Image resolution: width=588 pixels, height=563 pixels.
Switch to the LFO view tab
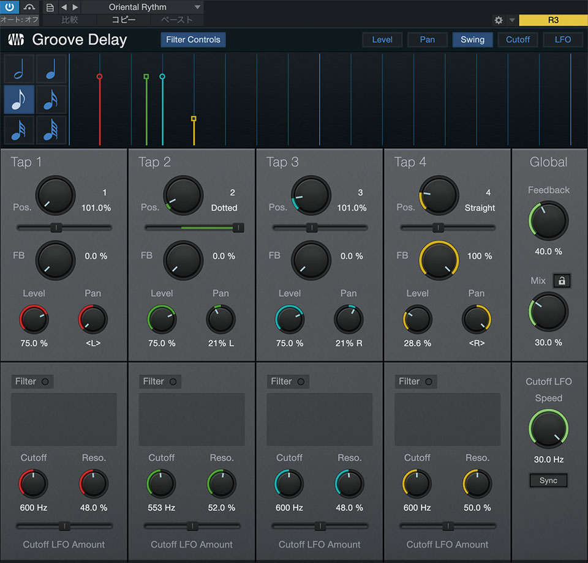click(x=562, y=40)
